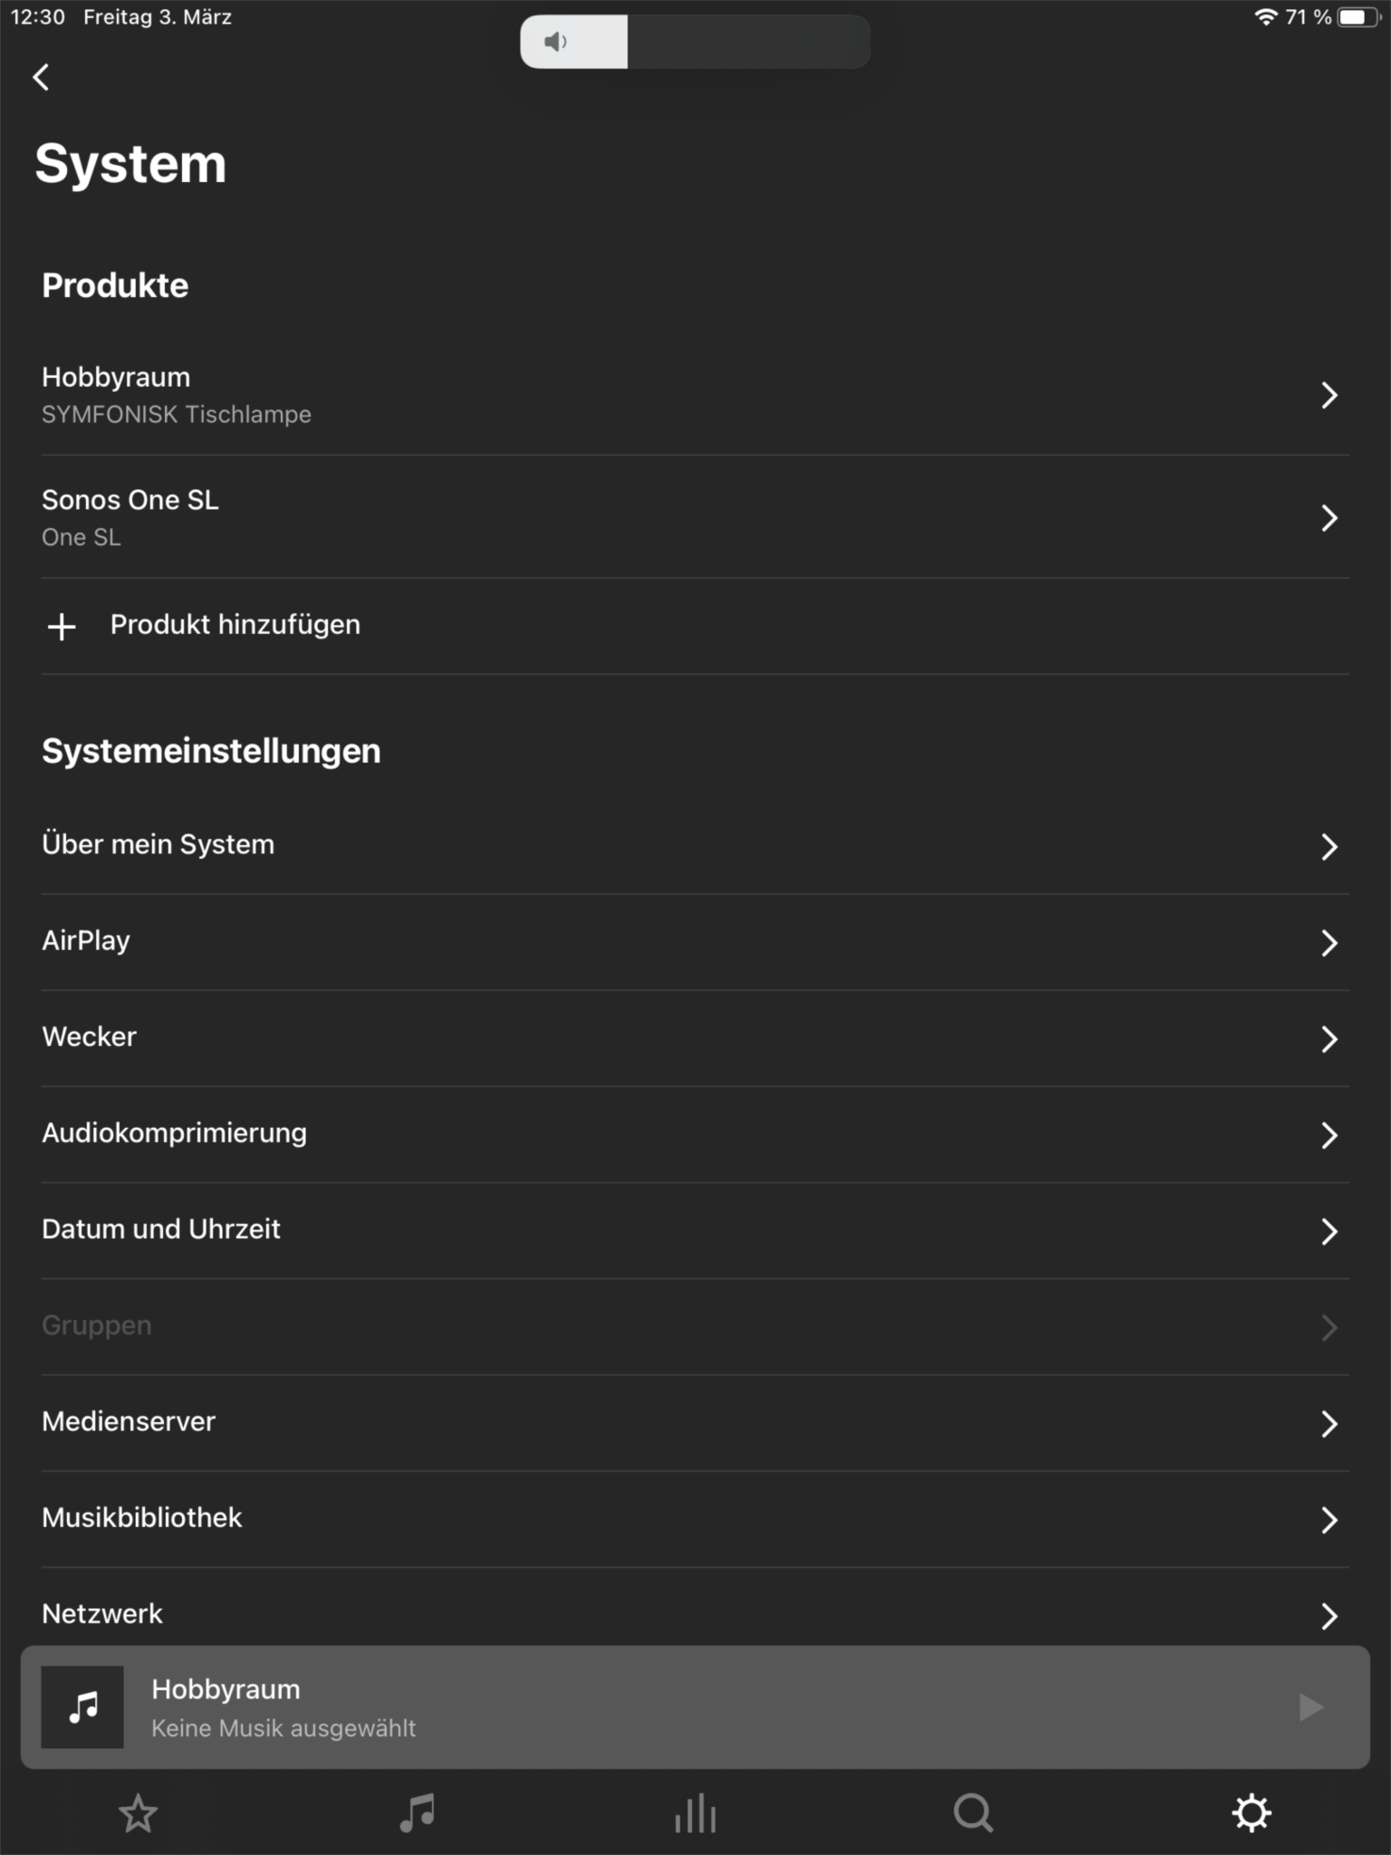Open Audiokomprimierung settings
The image size is (1391, 1855).
coord(175,1133)
